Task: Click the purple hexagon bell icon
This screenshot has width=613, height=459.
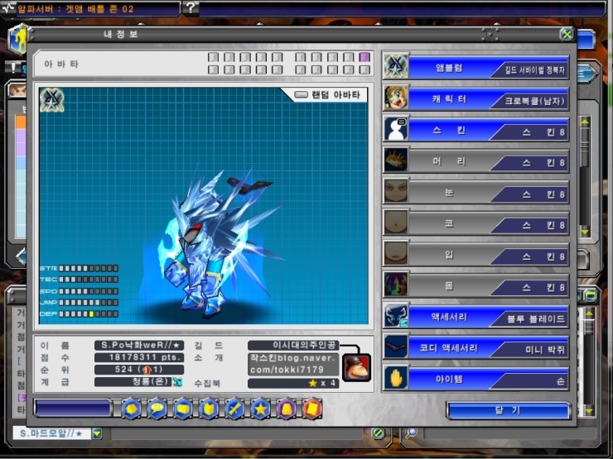Action: tap(286, 409)
